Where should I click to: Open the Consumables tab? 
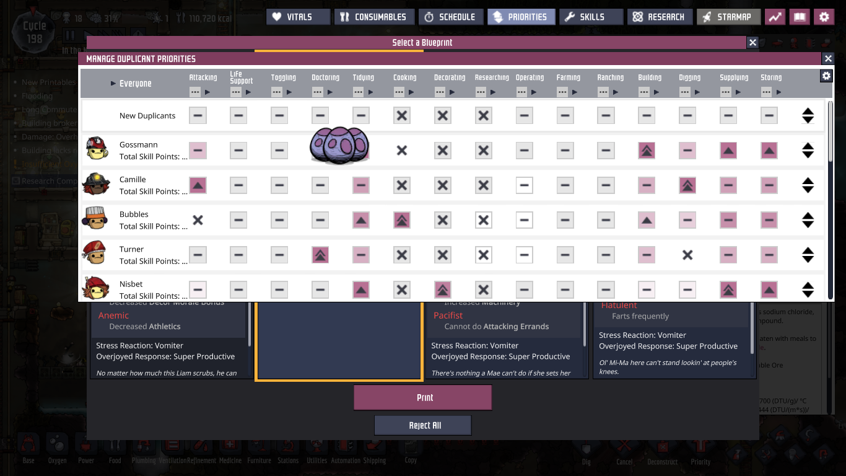373,17
